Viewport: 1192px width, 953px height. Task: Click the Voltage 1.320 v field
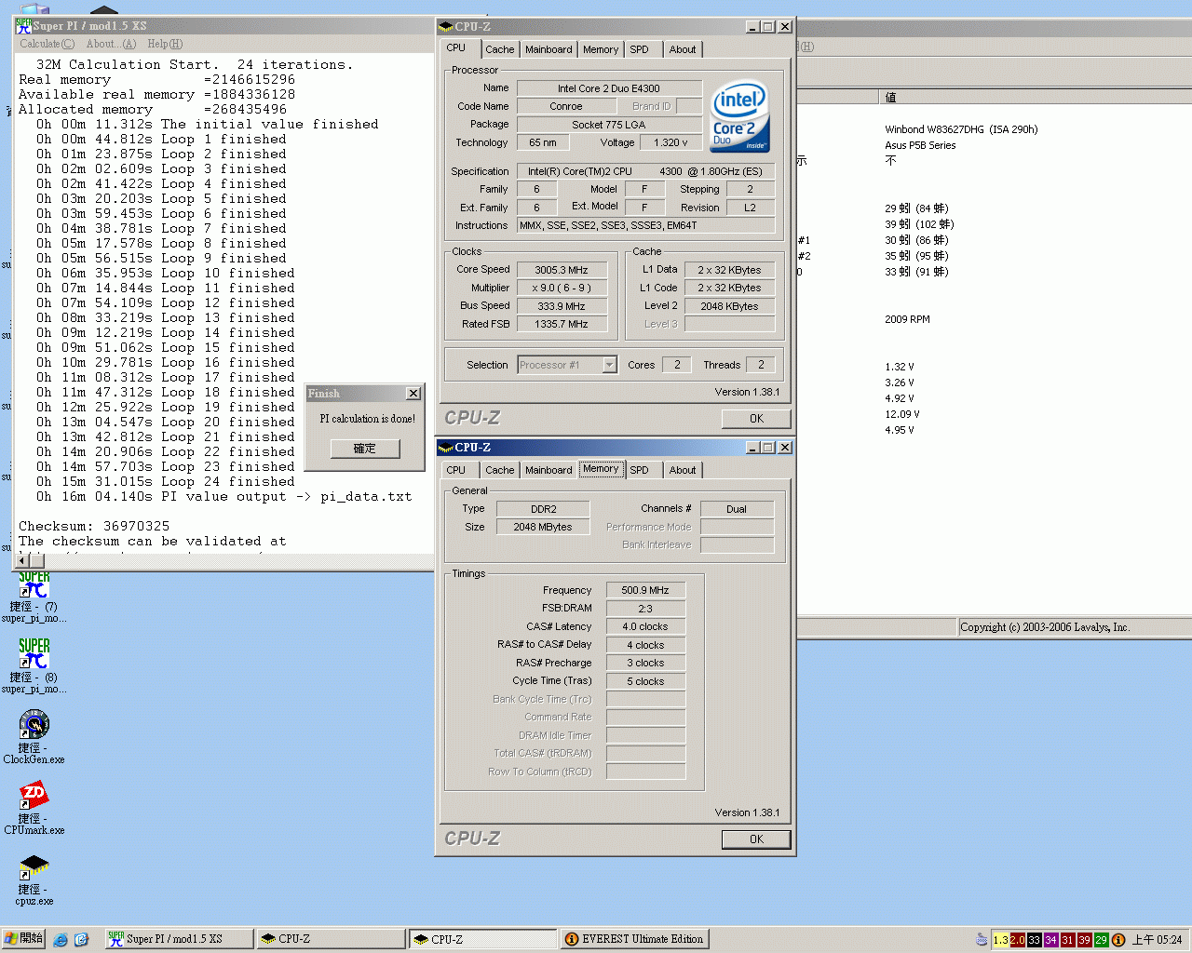click(x=670, y=142)
